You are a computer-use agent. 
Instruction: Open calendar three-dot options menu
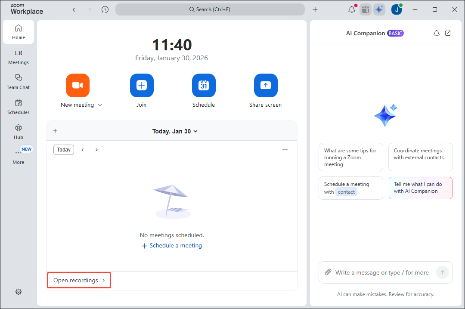(x=285, y=150)
